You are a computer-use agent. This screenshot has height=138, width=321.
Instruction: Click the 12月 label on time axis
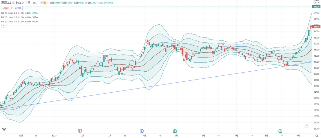pos(21,135)
